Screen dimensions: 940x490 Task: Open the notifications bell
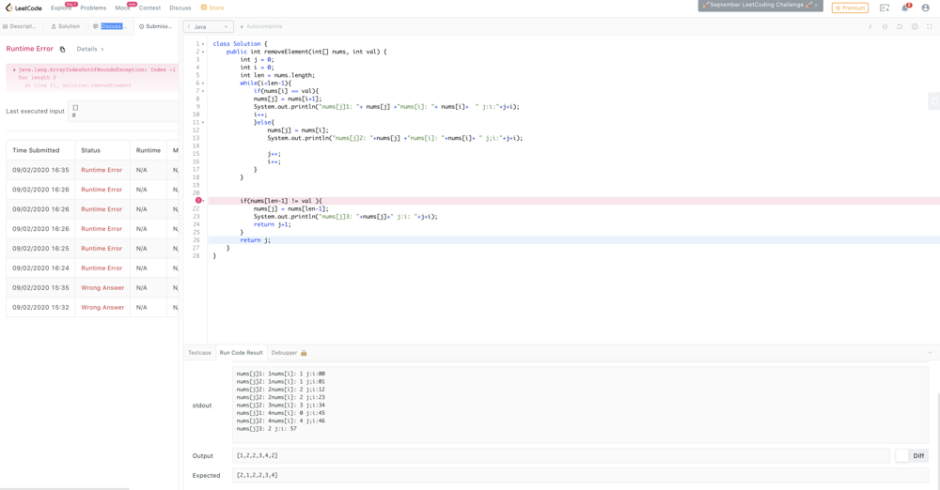[905, 8]
